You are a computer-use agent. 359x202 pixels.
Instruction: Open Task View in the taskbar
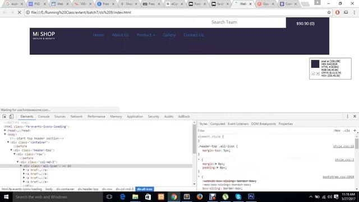(x=109, y=197)
